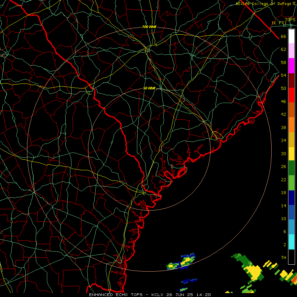Click the '38' legend value
This screenshot has height=297, width=297.
(283, 127)
